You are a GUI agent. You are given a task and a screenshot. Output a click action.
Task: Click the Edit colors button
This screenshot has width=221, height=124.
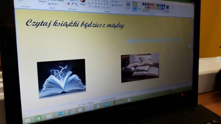pos(167,9)
